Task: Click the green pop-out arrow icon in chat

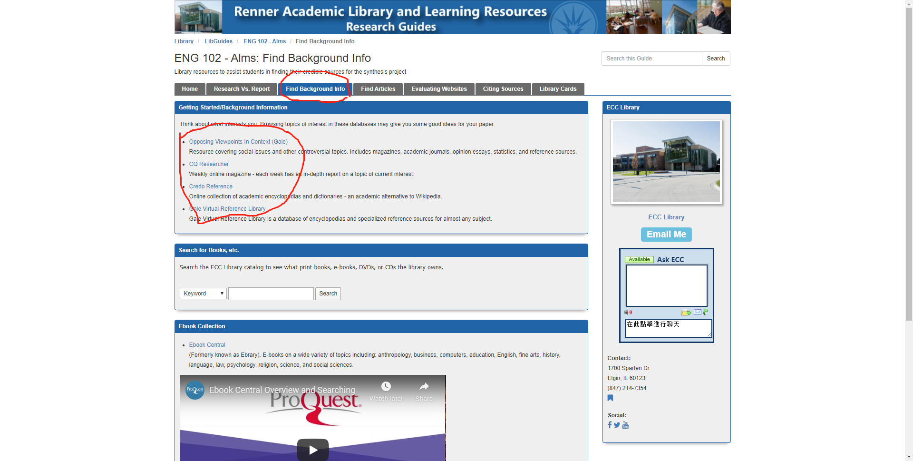Action: point(706,312)
